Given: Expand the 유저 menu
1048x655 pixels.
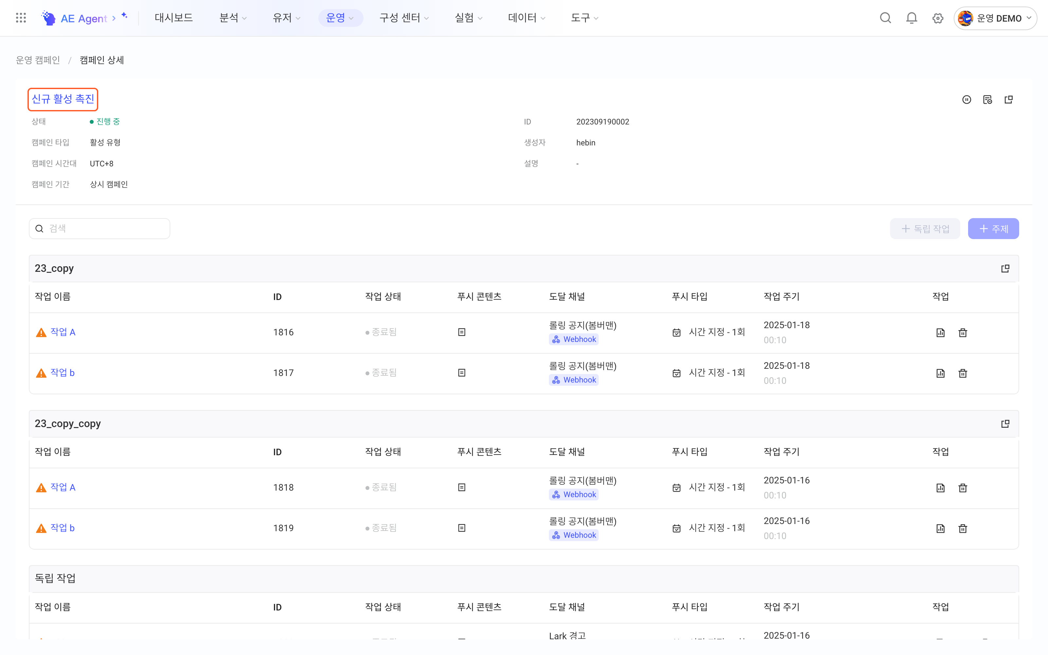Looking at the screenshot, I should coord(286,18).
